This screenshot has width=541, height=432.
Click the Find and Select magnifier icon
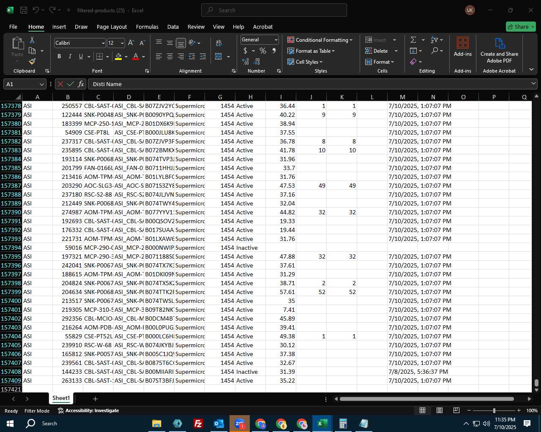tap(434, 51)
